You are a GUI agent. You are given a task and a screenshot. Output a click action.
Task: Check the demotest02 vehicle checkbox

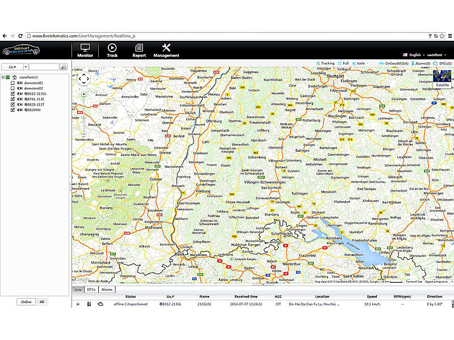(x=12, y=88)
